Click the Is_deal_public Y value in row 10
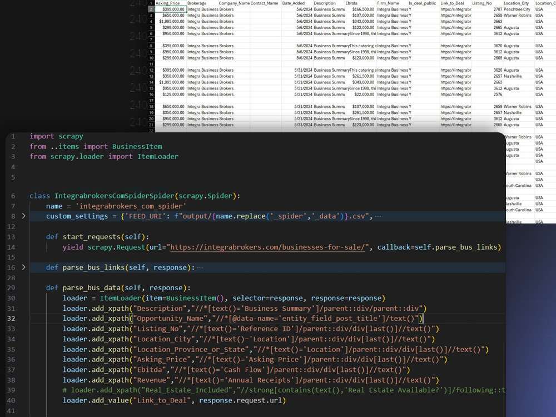The height and width of the screenshot is (417, 556). (x=424, y=58)
